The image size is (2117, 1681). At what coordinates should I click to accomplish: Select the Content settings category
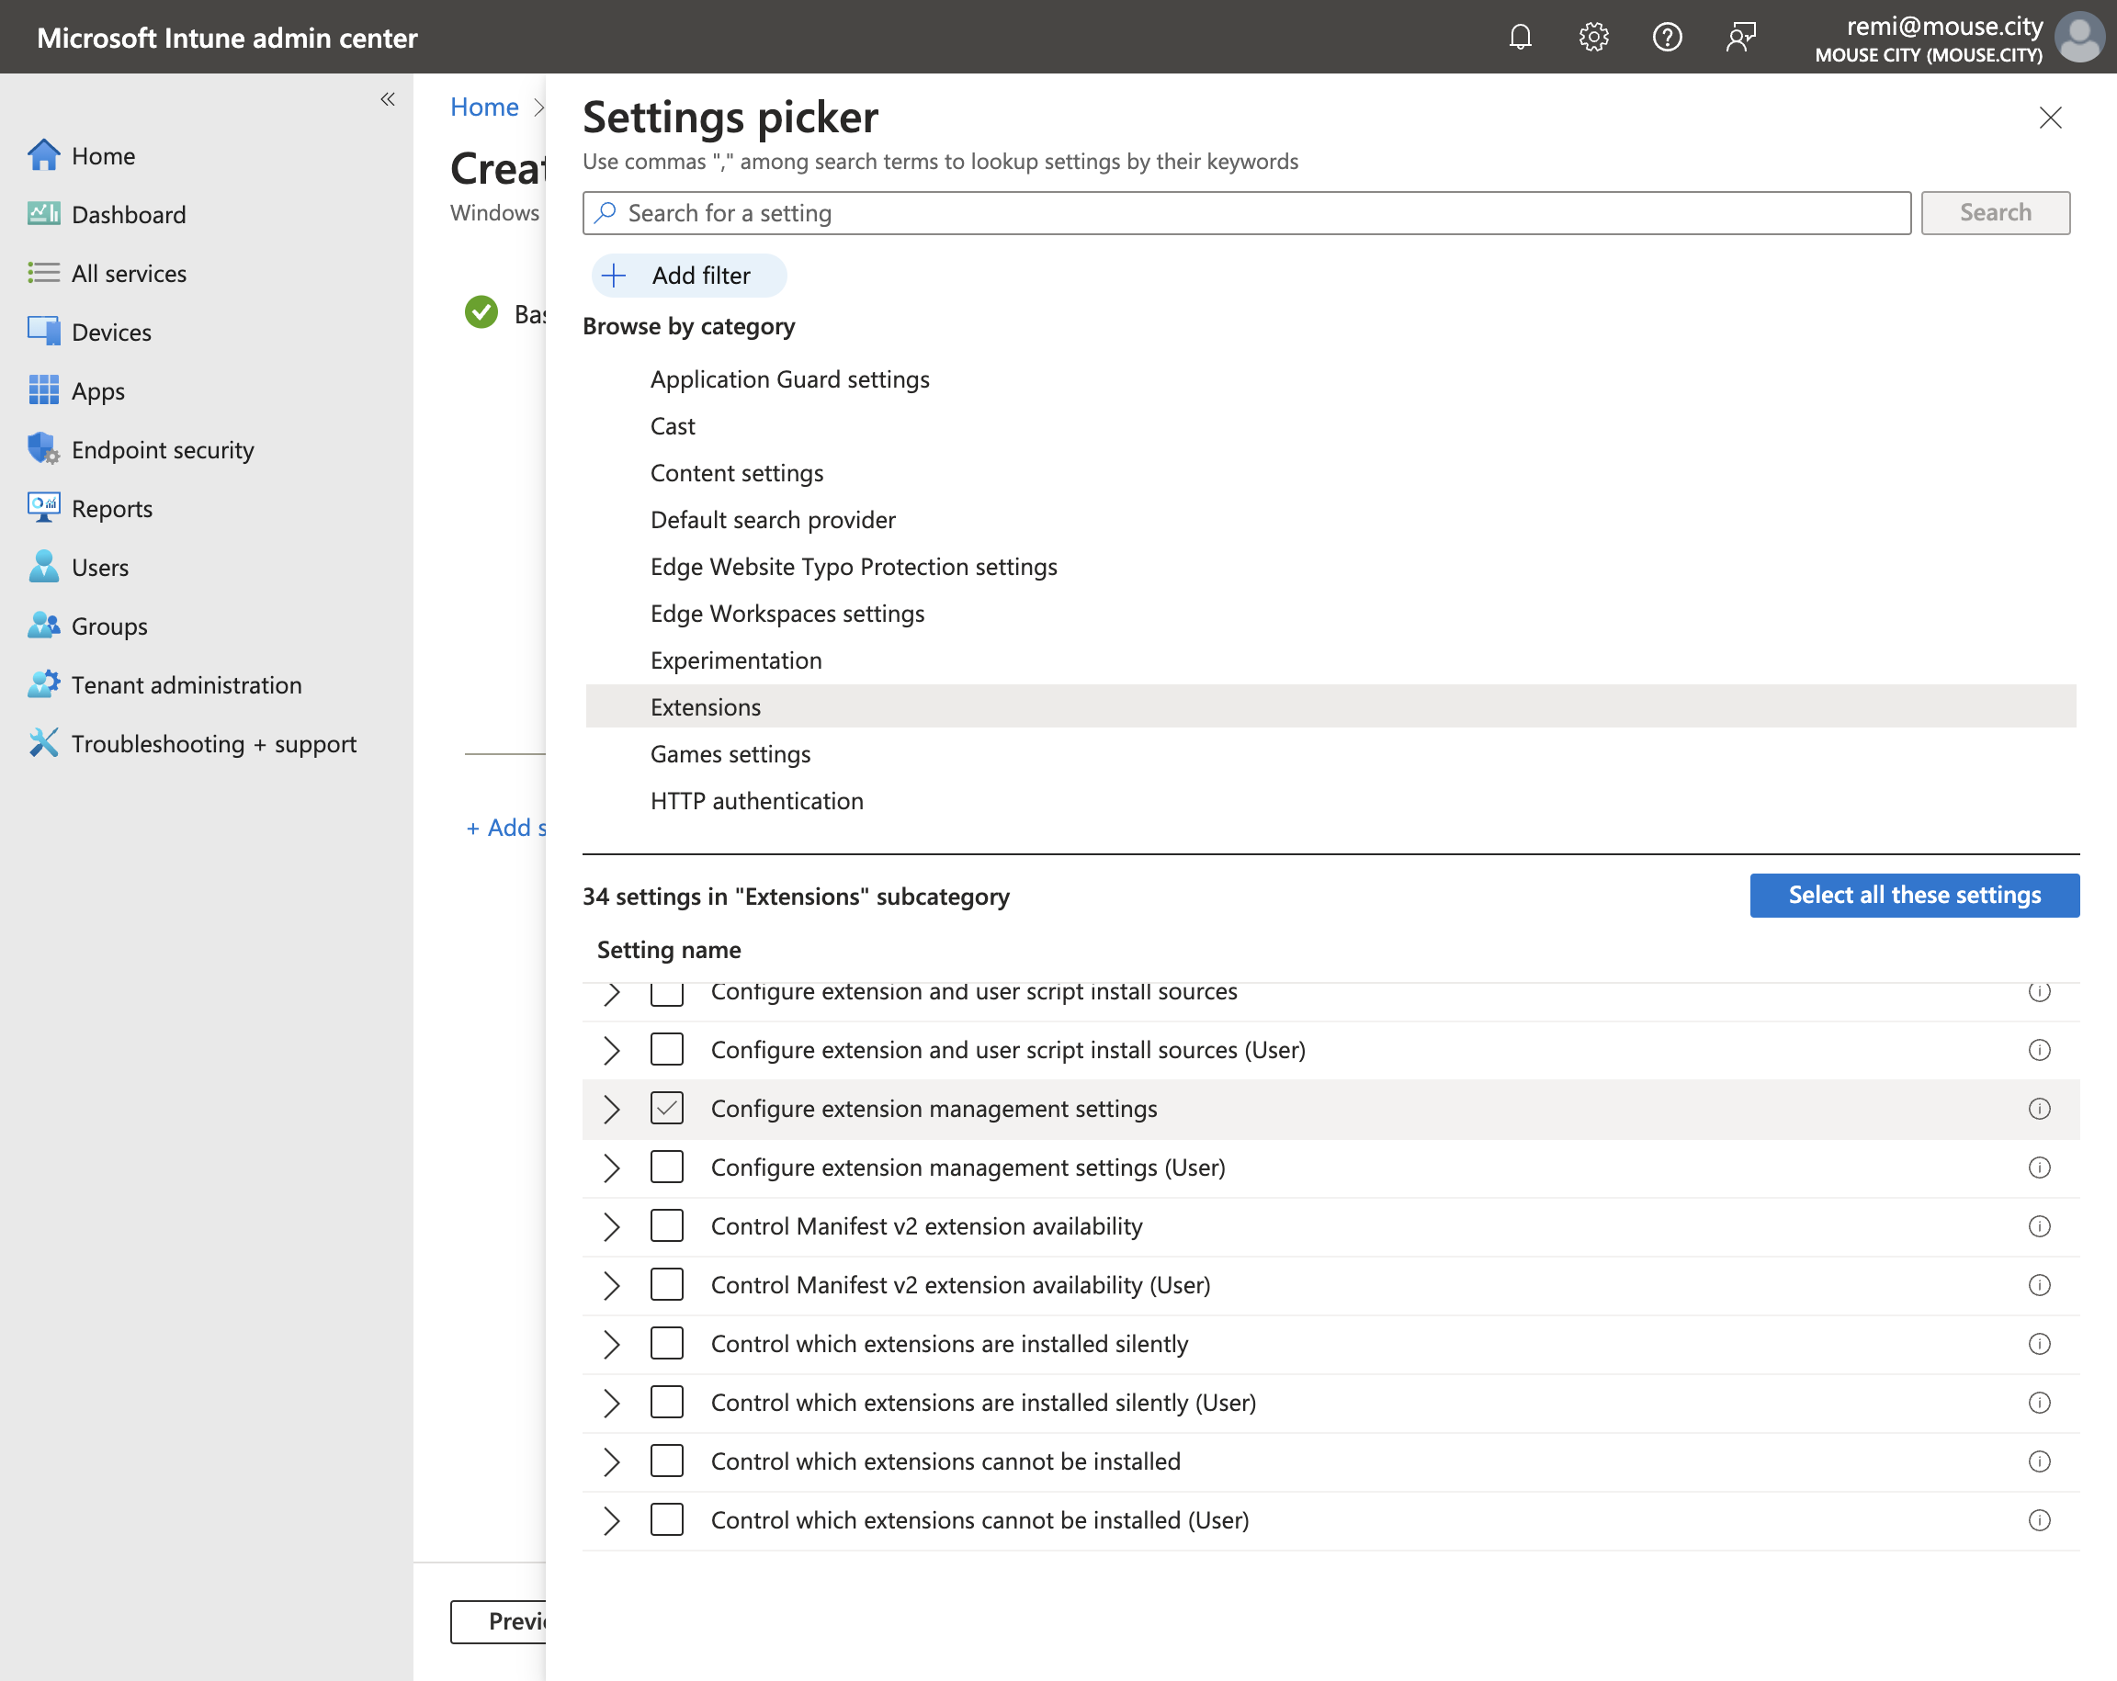pos(1330,473)
